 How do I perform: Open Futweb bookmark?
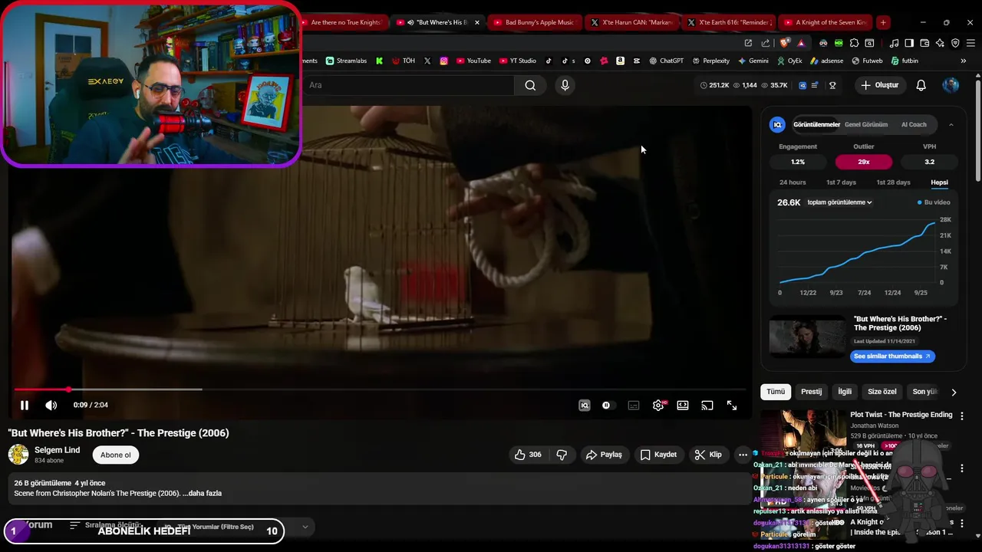[867, 61]
